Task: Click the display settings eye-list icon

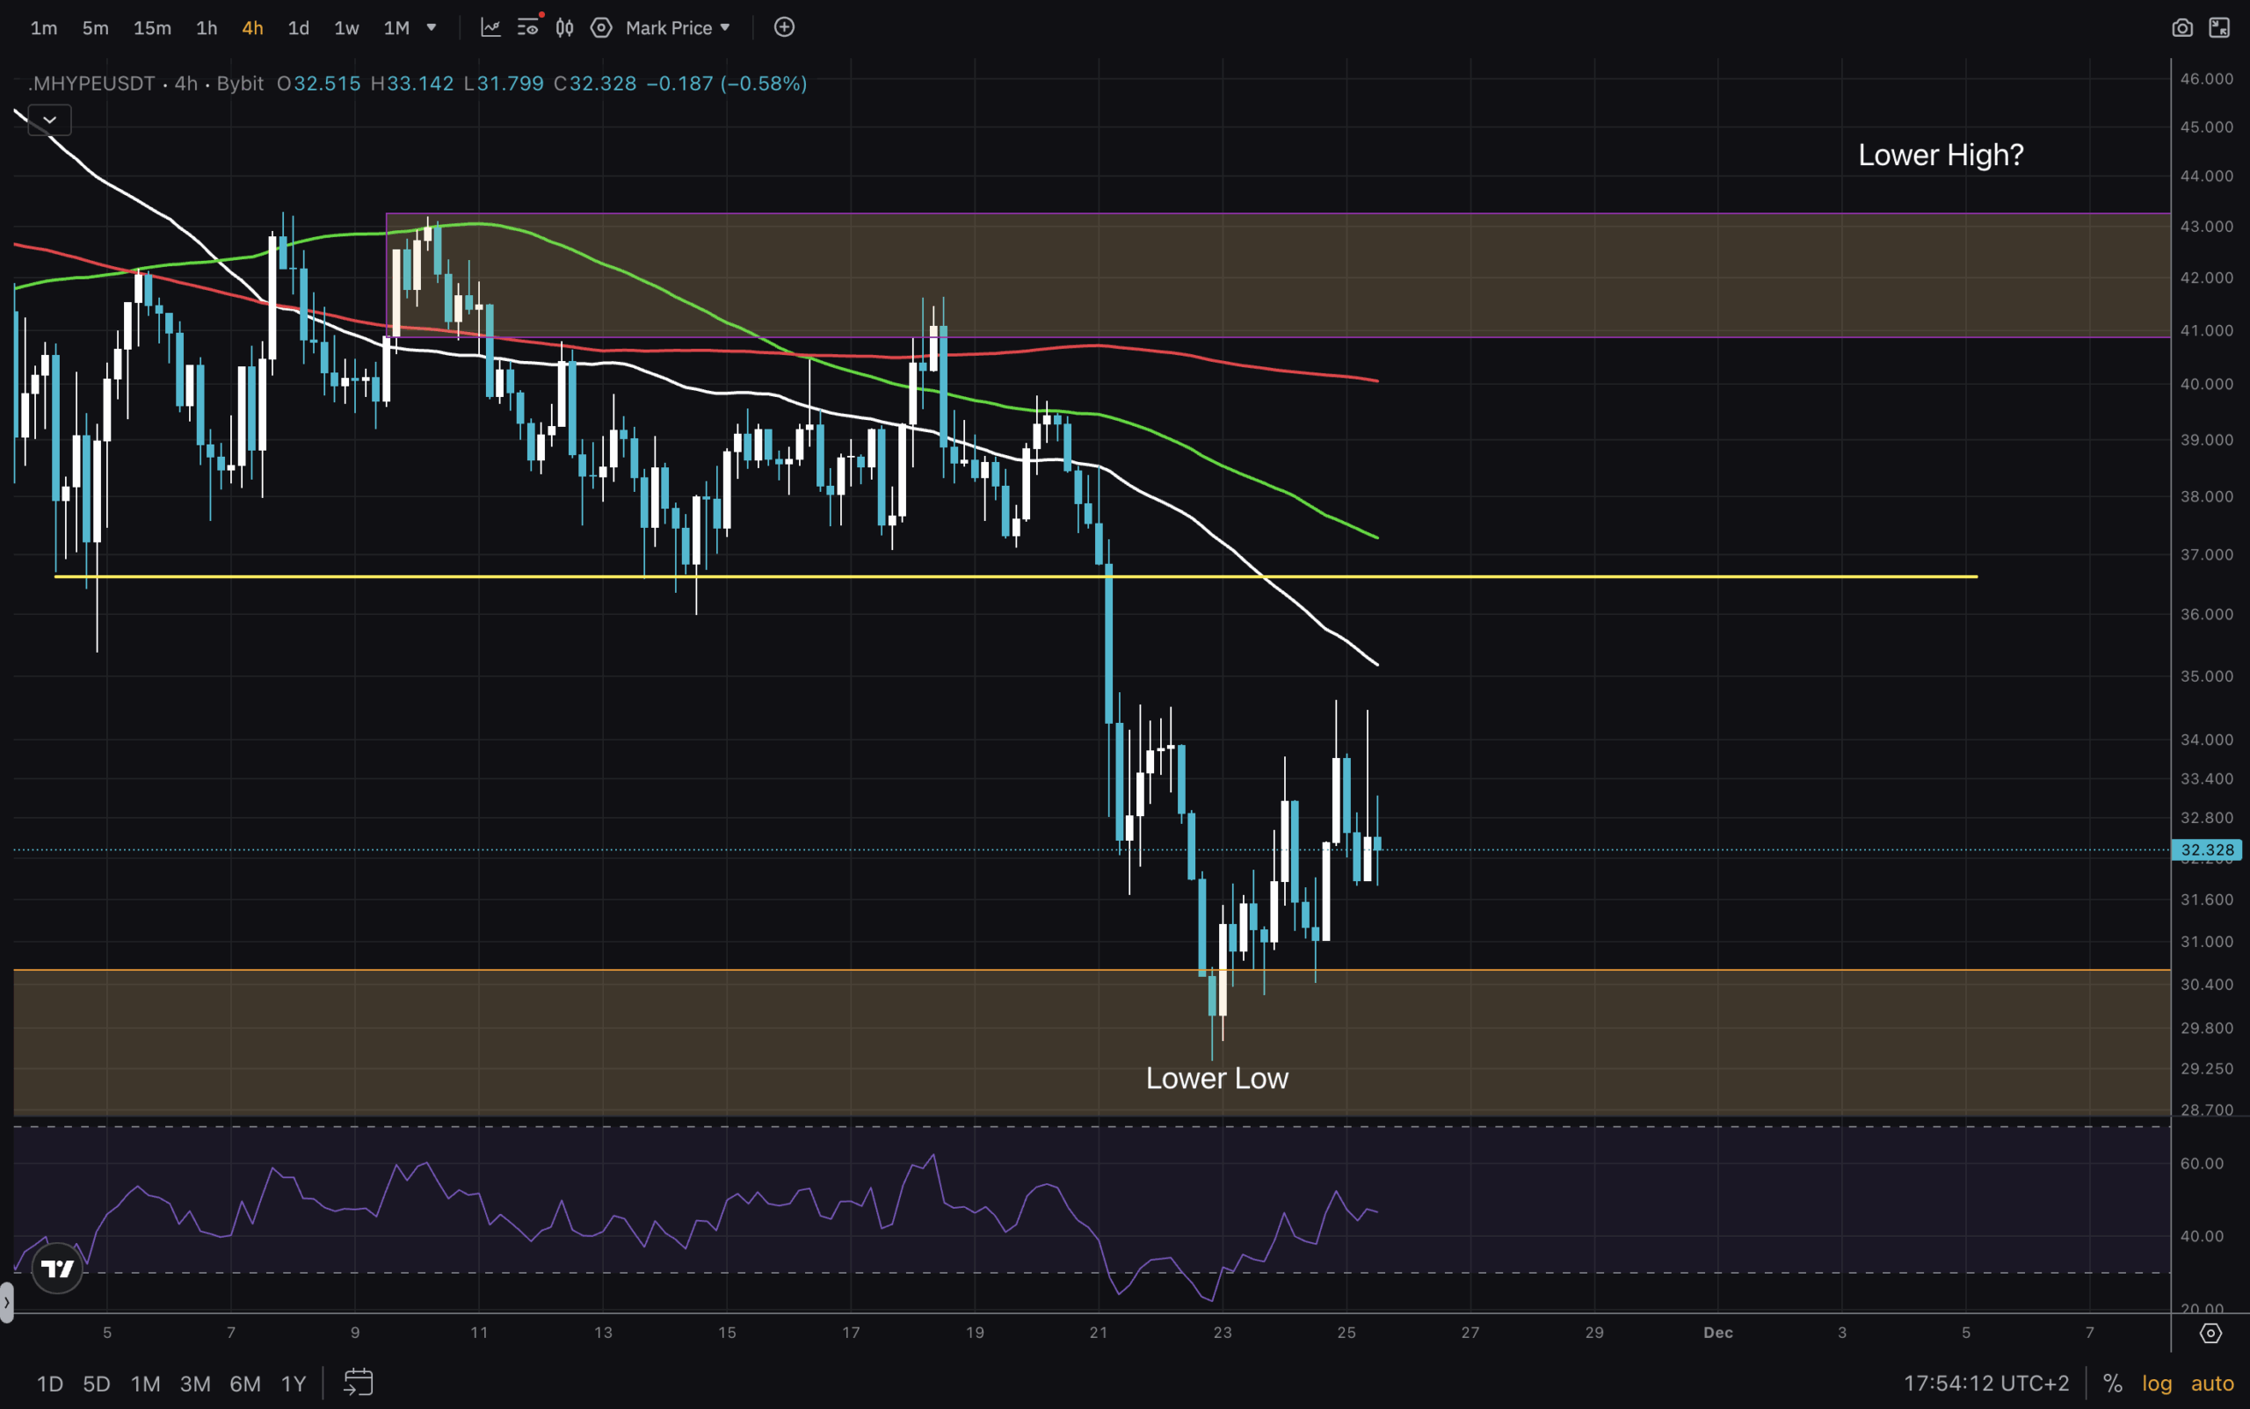Action: pos(527,28)
